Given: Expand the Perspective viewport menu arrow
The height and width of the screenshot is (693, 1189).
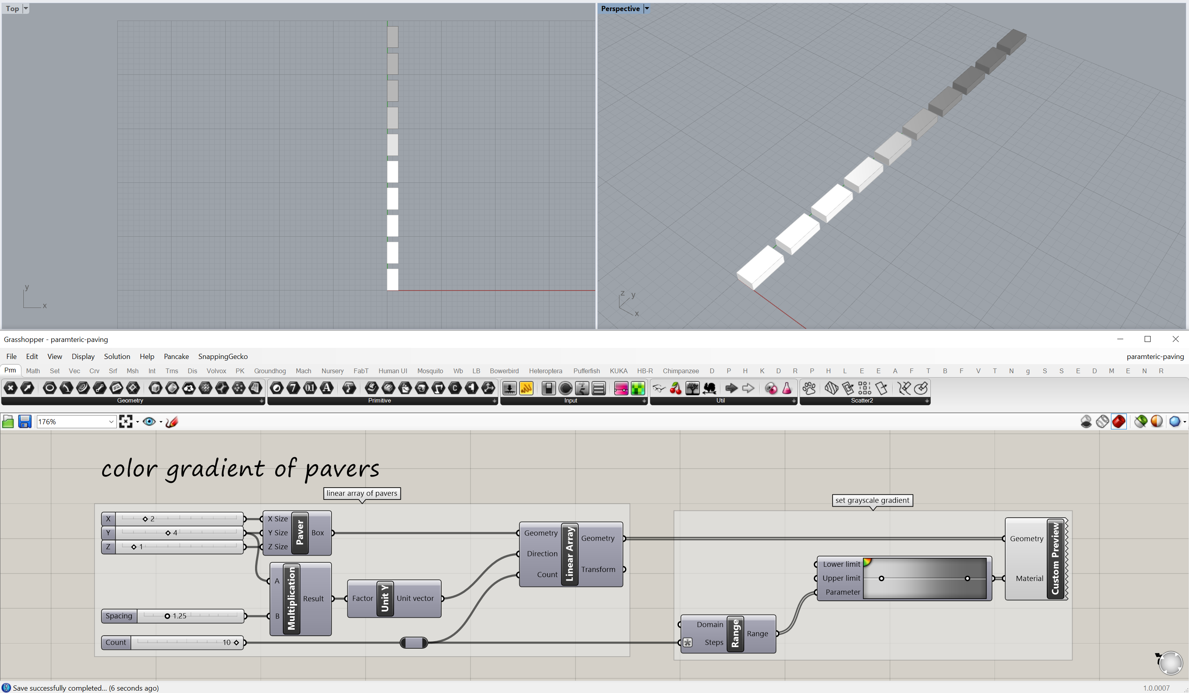Looking at the screenshot, I should (647, 8).
